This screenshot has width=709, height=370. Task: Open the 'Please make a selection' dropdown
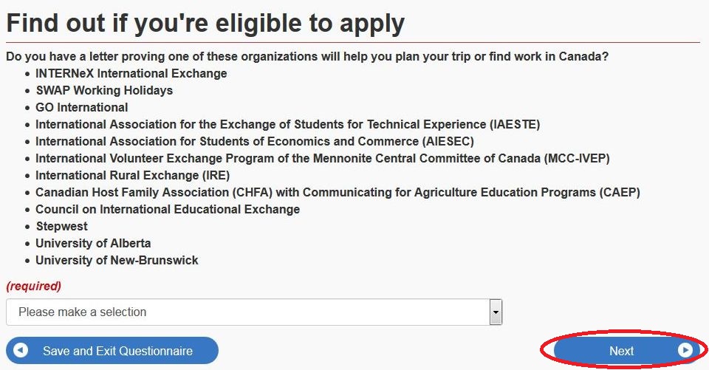pyautogui.click(x=254, y=312)
